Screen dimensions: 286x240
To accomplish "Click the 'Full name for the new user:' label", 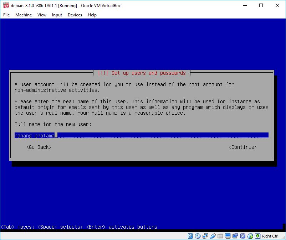I will tap(53, 124).
